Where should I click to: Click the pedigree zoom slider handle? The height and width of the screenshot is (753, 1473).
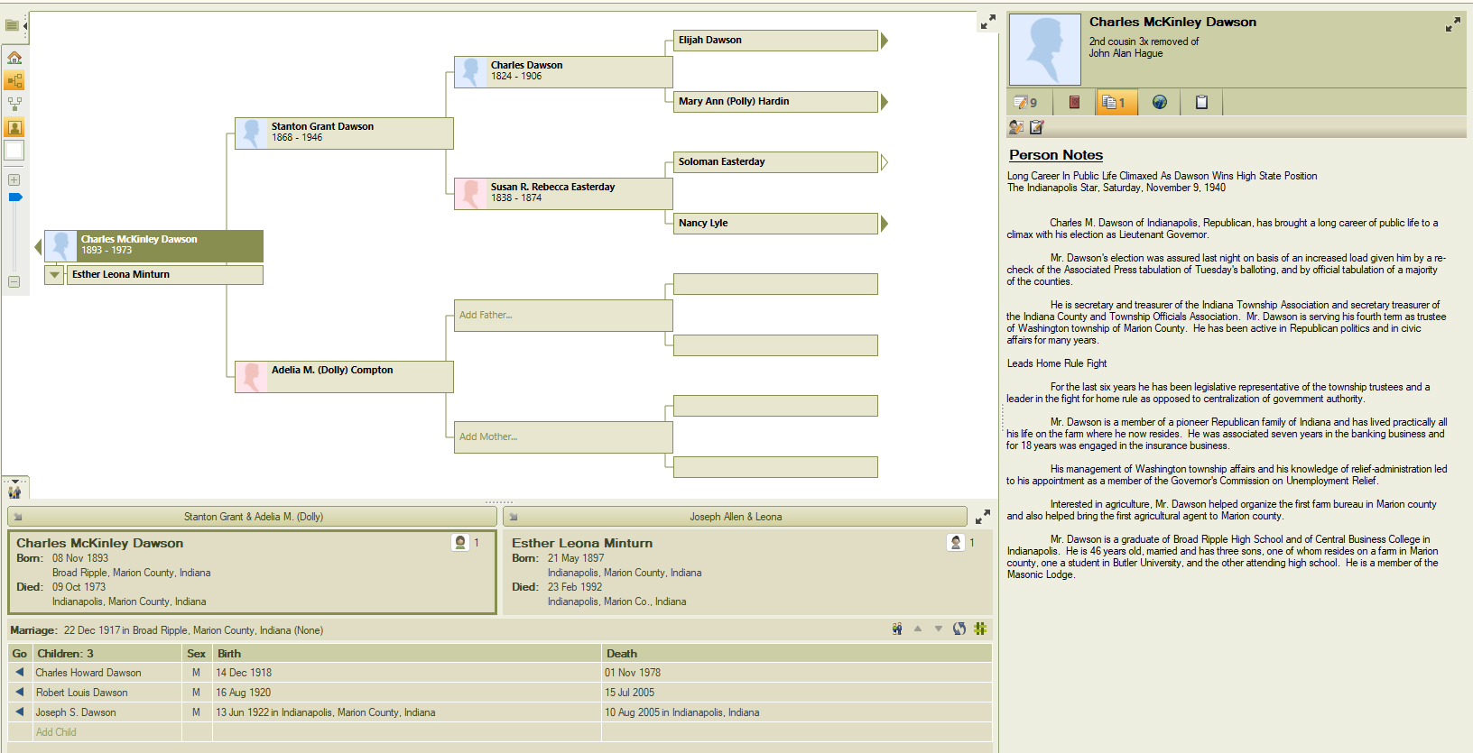click(x=14, y=197)
